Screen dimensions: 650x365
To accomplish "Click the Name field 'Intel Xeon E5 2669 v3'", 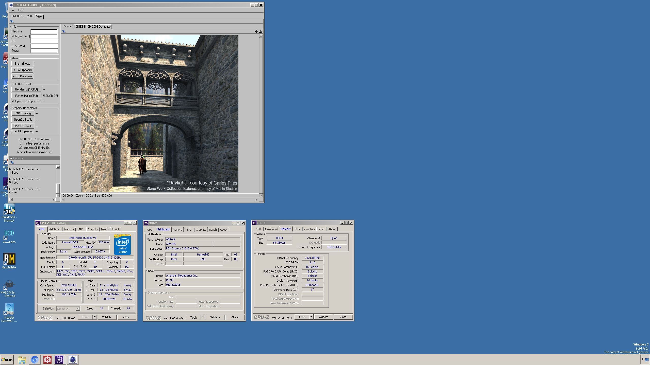I will (x=83, y=238).
